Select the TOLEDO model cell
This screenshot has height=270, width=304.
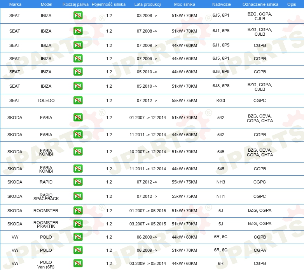(x=46, y=100)
